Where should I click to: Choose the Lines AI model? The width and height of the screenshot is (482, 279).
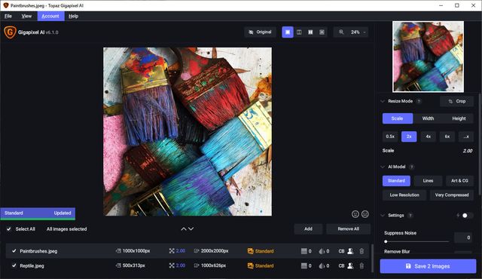point(428,181)
